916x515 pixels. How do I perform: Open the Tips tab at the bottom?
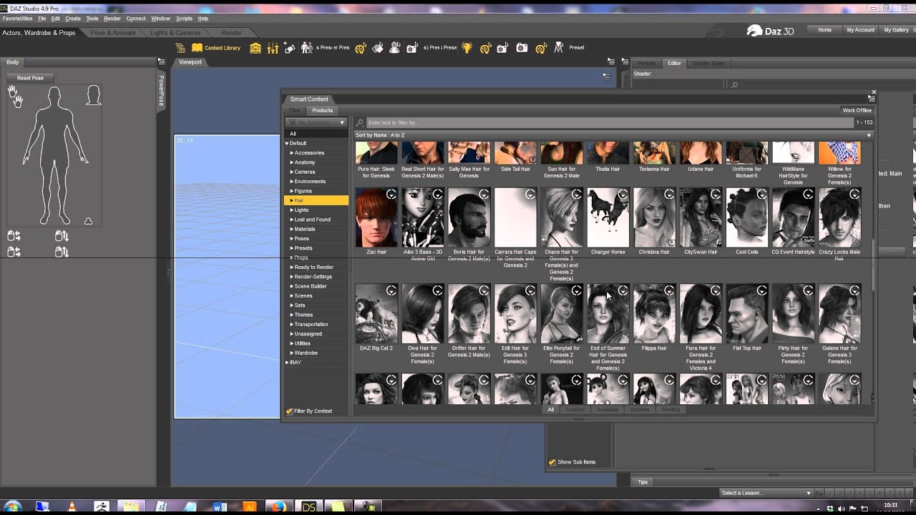(643, 482)
